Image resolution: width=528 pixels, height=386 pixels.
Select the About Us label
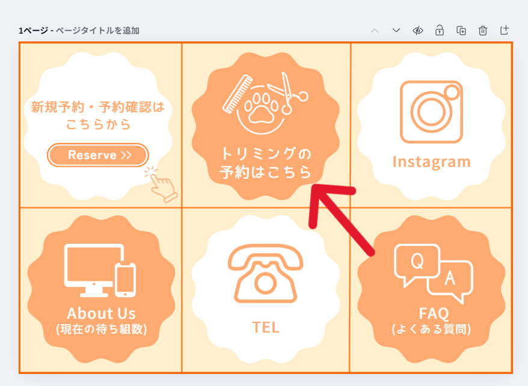point(101,313)
